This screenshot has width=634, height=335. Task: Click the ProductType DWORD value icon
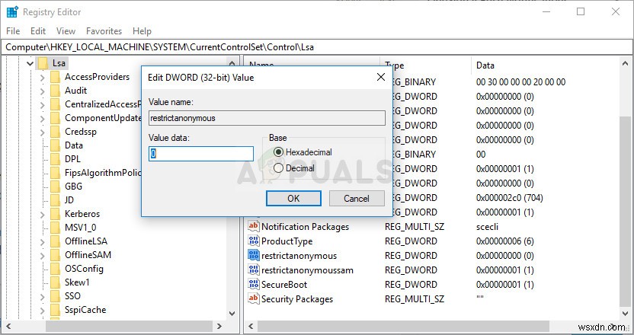[x=254, y=241]
